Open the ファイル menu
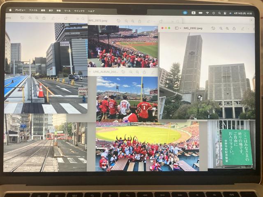This screenshot has width=263, height=197. point(33,10)
